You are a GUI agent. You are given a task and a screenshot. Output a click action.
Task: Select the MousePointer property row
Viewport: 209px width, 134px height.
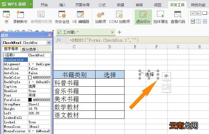pyautogui.click(x=27, y=131)
